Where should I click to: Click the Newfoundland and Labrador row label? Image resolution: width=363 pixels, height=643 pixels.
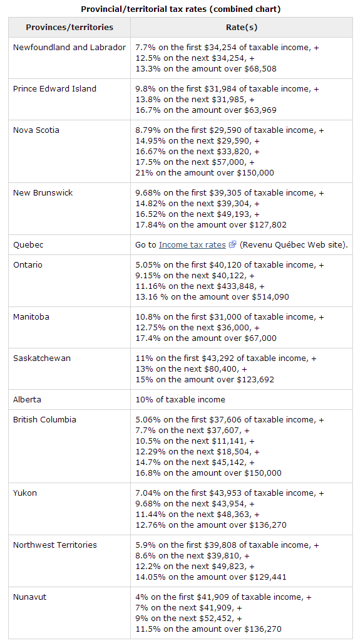[69, 48]
